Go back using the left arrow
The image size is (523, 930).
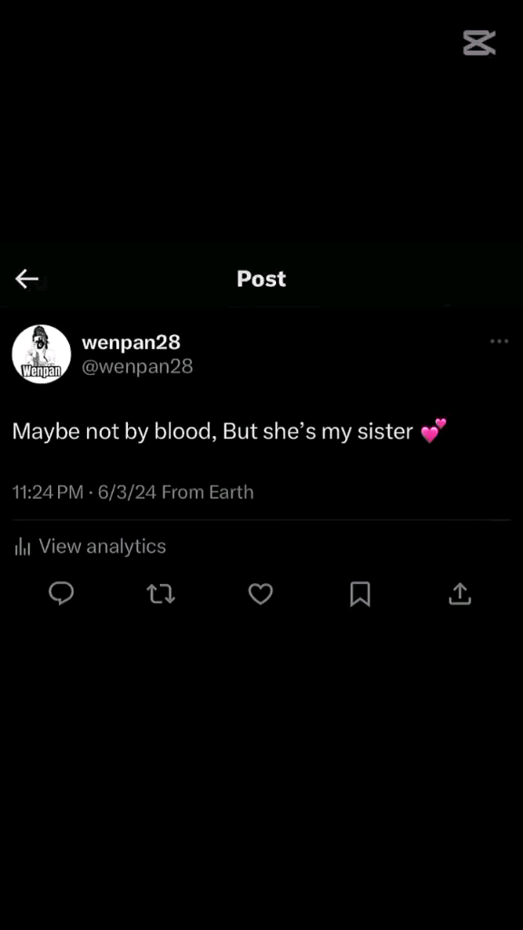click(26, 278)
